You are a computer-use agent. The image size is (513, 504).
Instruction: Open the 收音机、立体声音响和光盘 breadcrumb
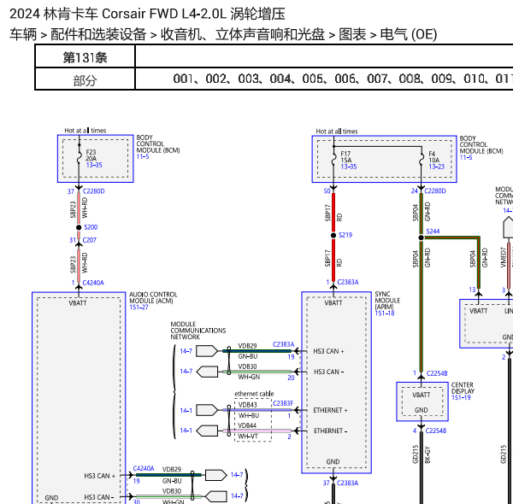(x=243, y=34)
